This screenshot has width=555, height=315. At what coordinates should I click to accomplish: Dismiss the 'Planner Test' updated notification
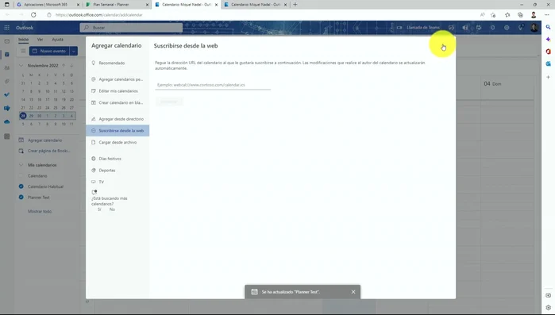coord(353,292)
